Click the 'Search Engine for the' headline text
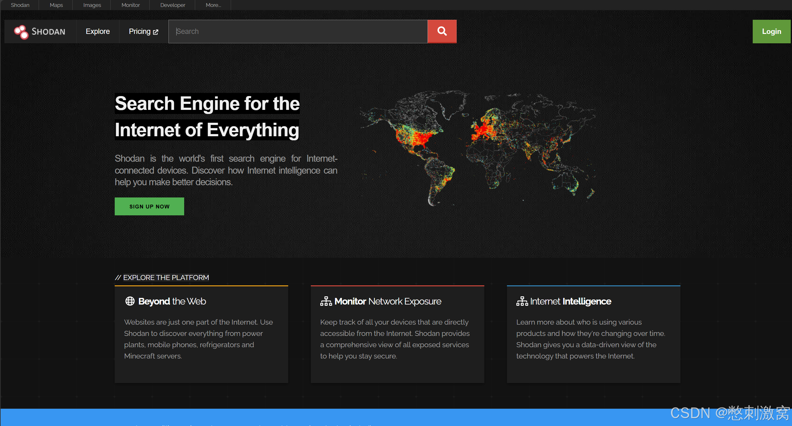Screen dimensions: 792x426 pyautogui.click(x=207, y=103)
